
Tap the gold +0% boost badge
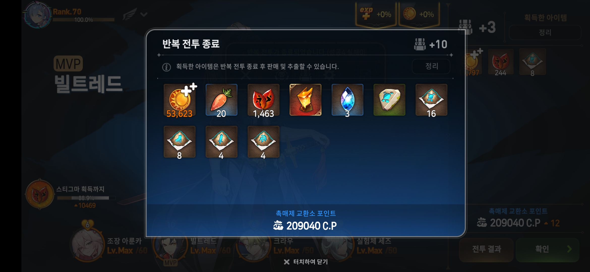(x=419, y=15)
